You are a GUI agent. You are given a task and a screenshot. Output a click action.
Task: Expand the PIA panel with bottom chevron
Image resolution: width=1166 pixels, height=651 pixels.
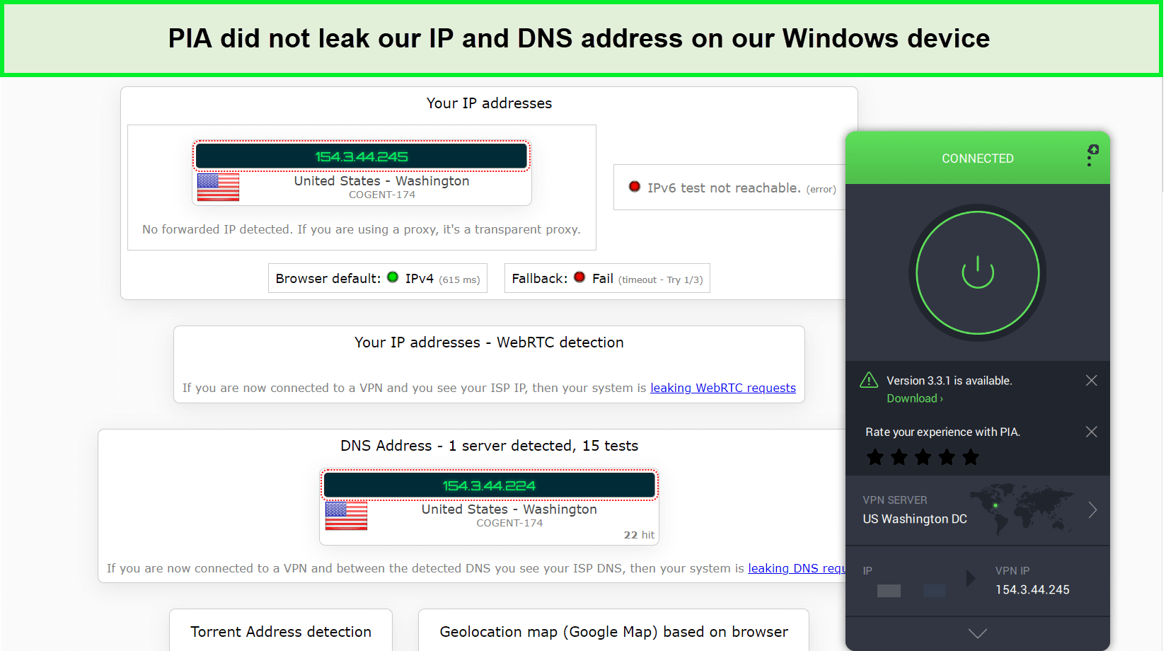pos(977,633)
